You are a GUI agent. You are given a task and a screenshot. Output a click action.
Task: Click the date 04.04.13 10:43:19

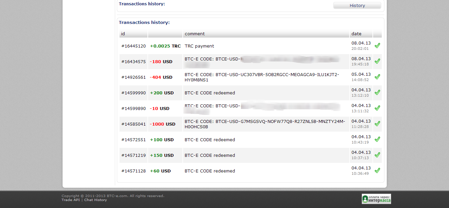pos(361,140)
